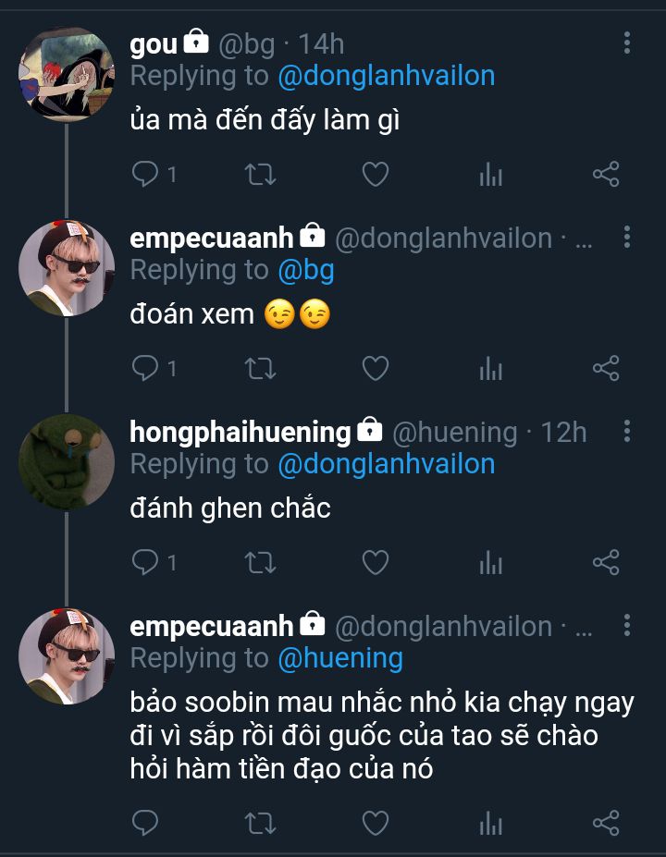View analytics for gou's tweet
The height and width of the screenshot is (857, 666).
[490, 174]
